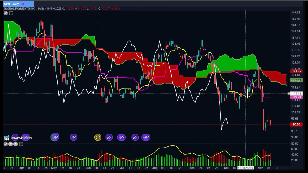This screenshot has width=308, height=173.
Task: Click the round diagonal-arrow icon on indicator panel
Action: pos(6,144)
